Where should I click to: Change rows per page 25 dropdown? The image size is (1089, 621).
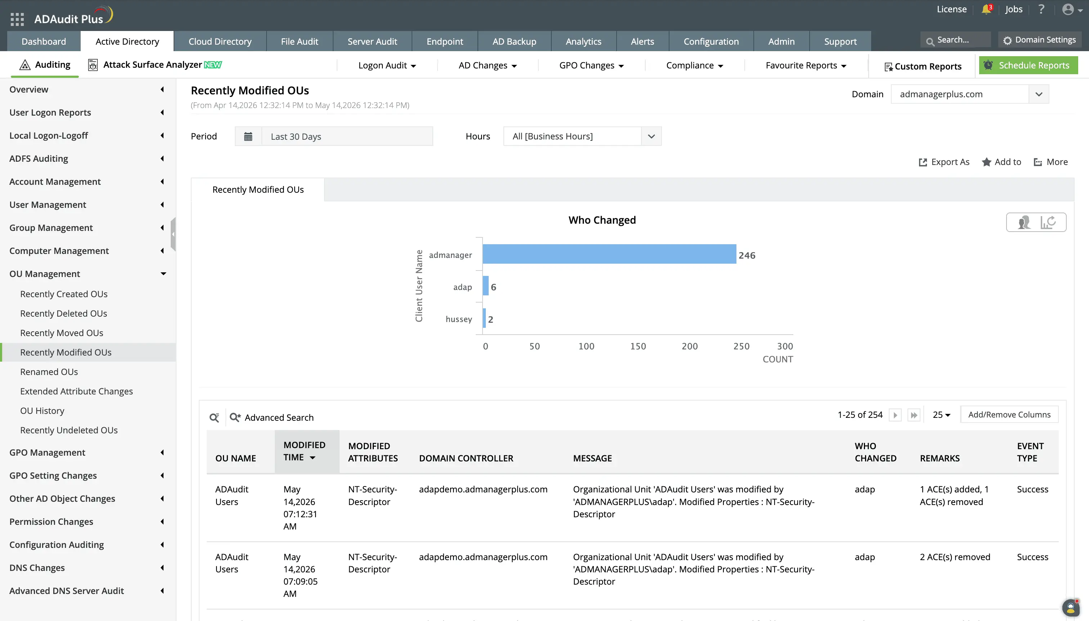[x=941, y=415]
